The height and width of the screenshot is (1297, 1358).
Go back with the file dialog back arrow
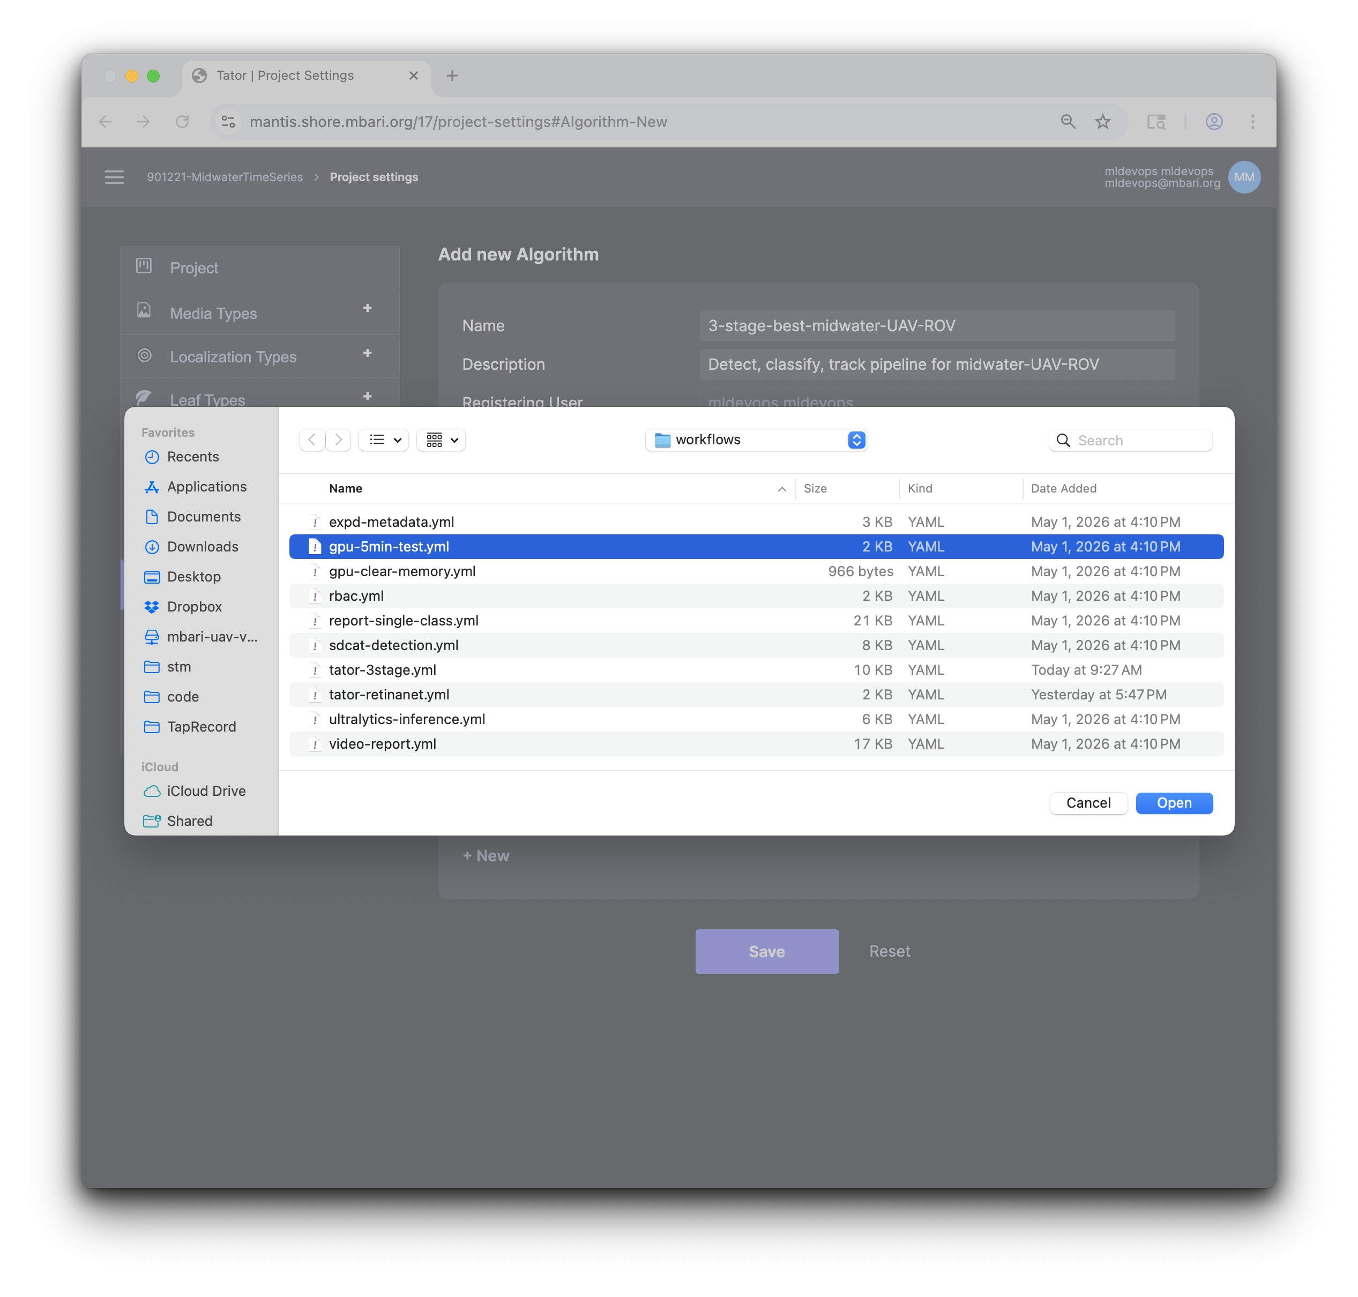(312, 439)
